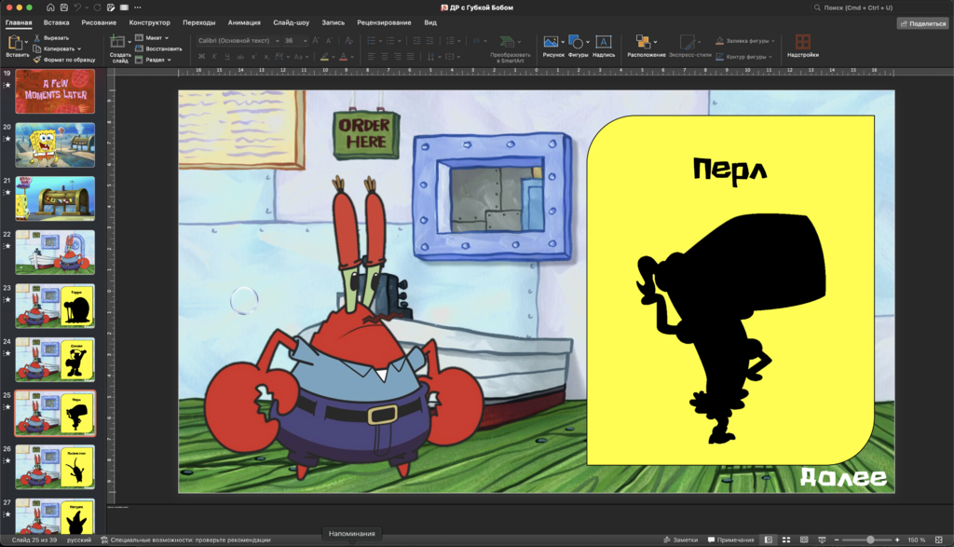Toggle Примечания comments pane
This screenshot has height=547, width=954.
pos(730,540)
